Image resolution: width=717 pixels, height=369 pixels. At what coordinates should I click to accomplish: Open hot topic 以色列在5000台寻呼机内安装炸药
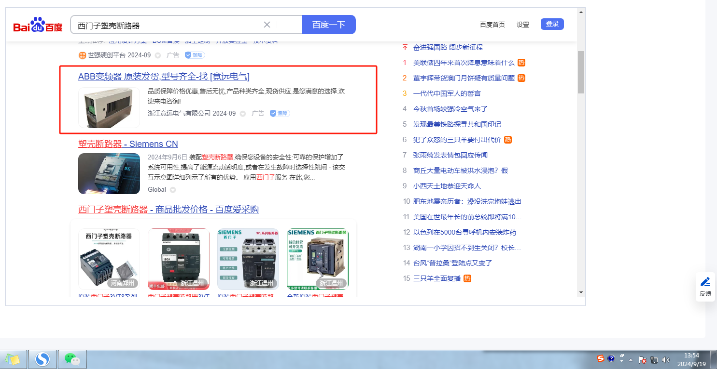click(x=464, y=232)
